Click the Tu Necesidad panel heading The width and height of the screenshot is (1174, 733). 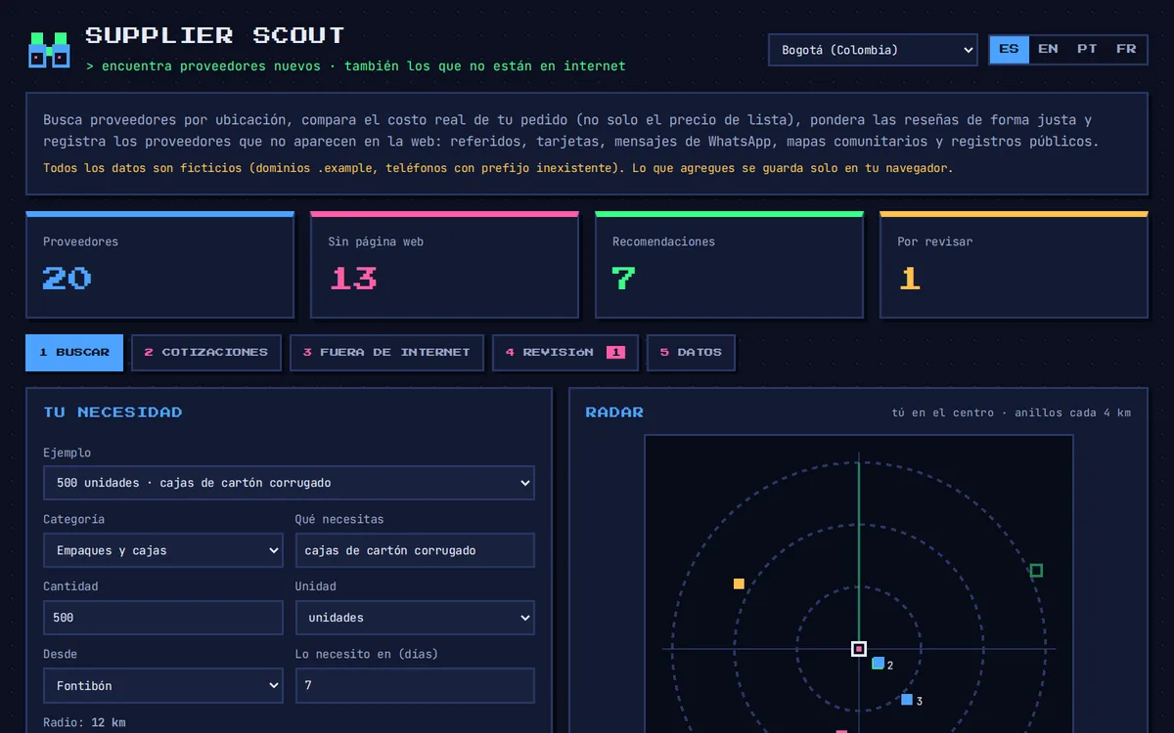coord(113,412)
